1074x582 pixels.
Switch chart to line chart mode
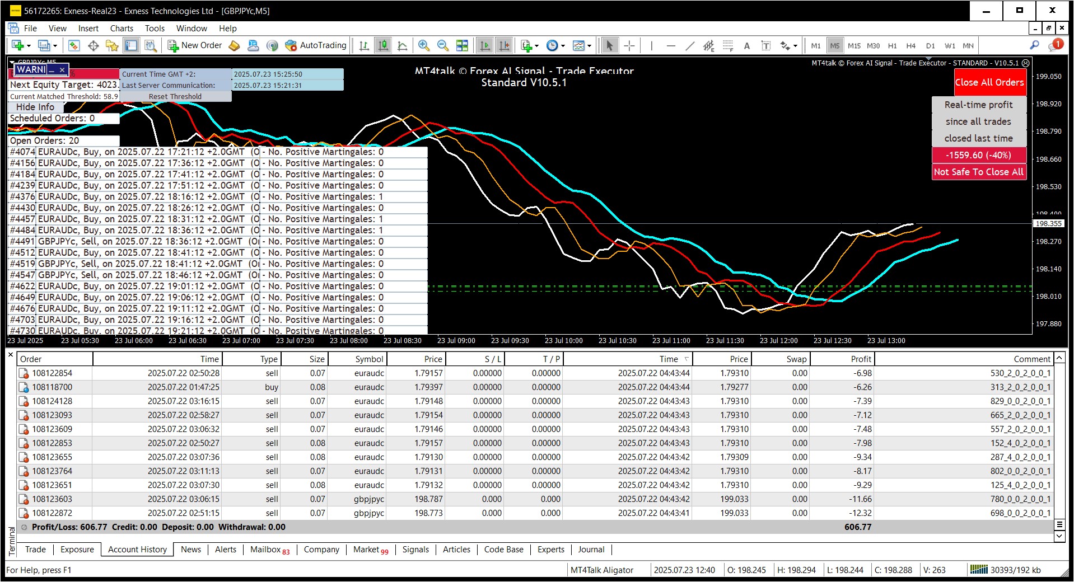(x=402, y=46)
